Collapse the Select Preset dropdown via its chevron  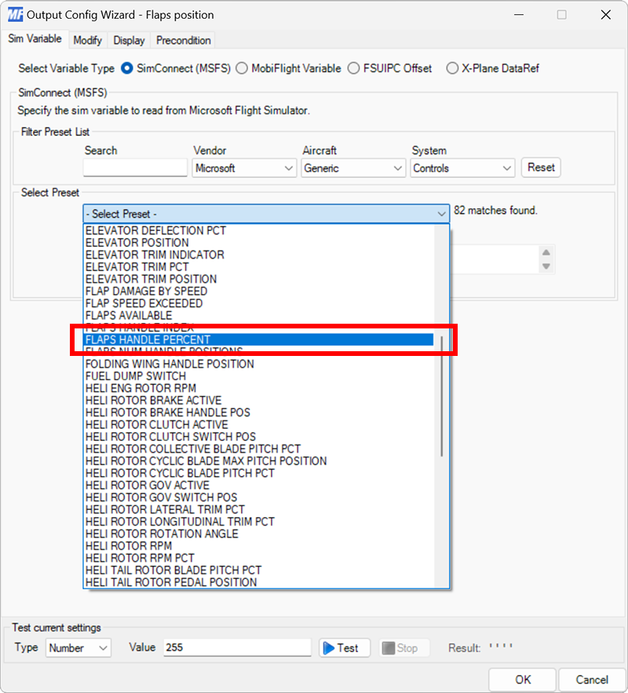pyautogui.click(x=440, y=213)
